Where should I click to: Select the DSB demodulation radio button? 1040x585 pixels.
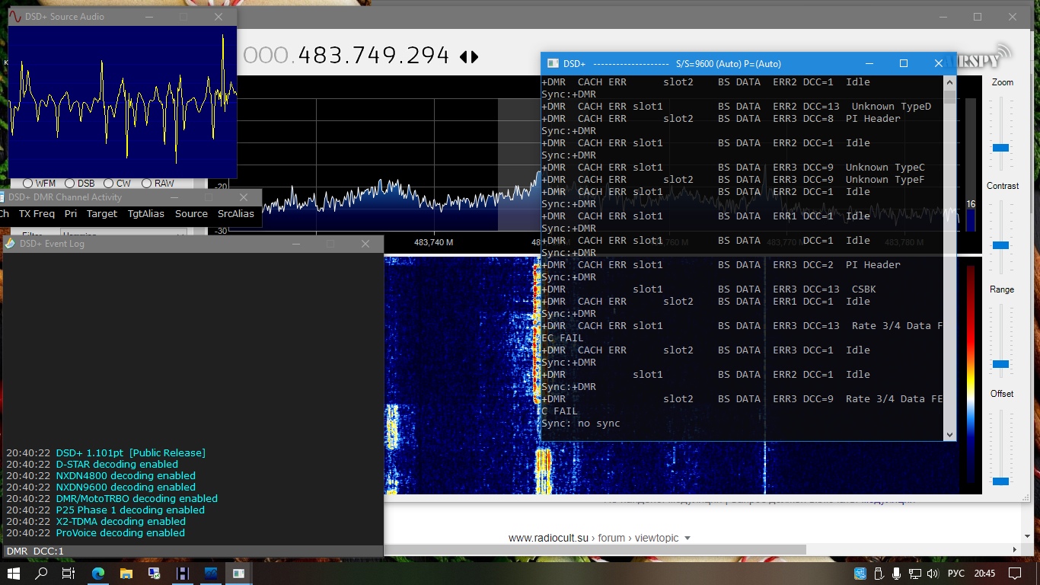pyautogui.click(x=70, y=184)
